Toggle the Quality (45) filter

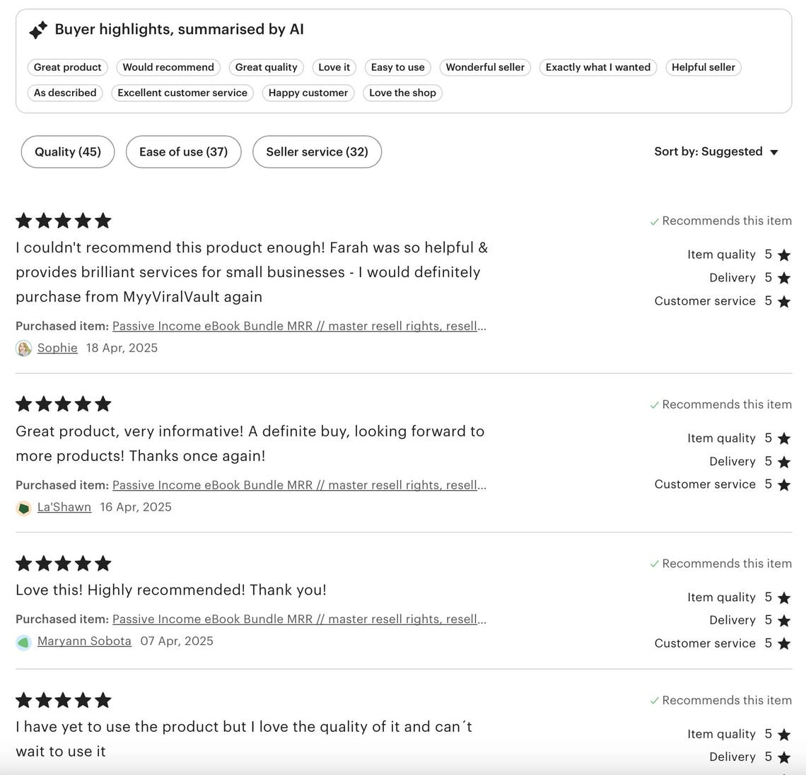point(68,152)
